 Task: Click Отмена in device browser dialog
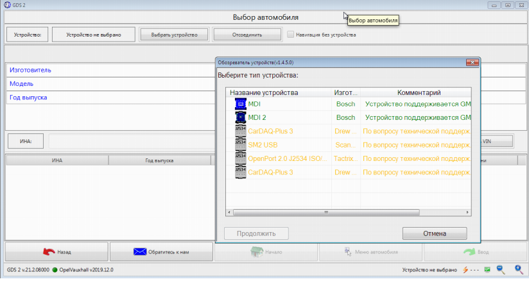click(x=435, y=233)
